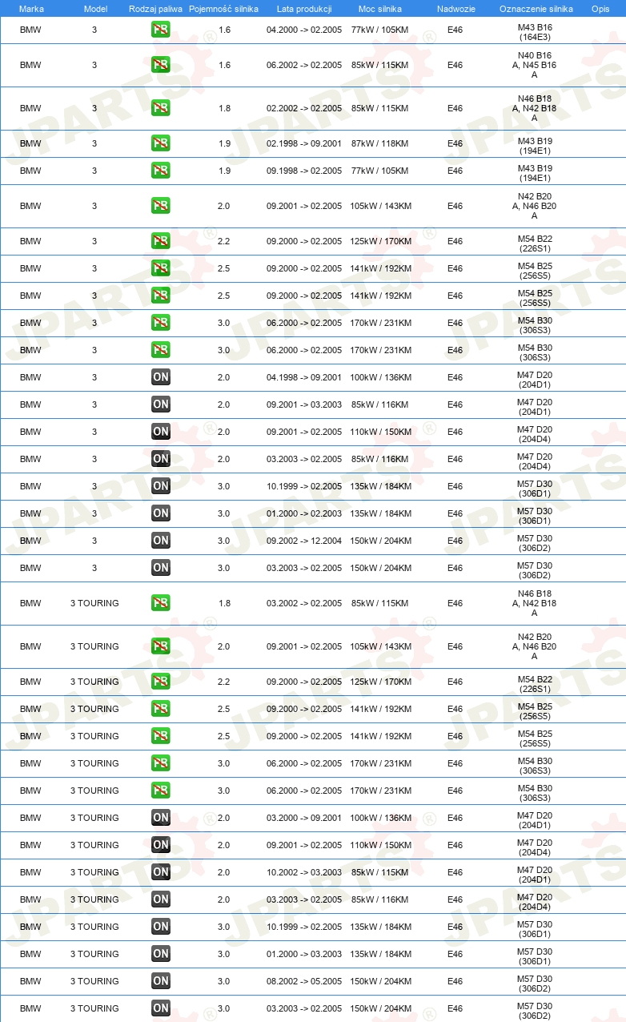The width and height of the screenshot is (626, 1022).
Task: Click the 10.2002 -> 03.2003 date cell
Action: pos(304,872)
